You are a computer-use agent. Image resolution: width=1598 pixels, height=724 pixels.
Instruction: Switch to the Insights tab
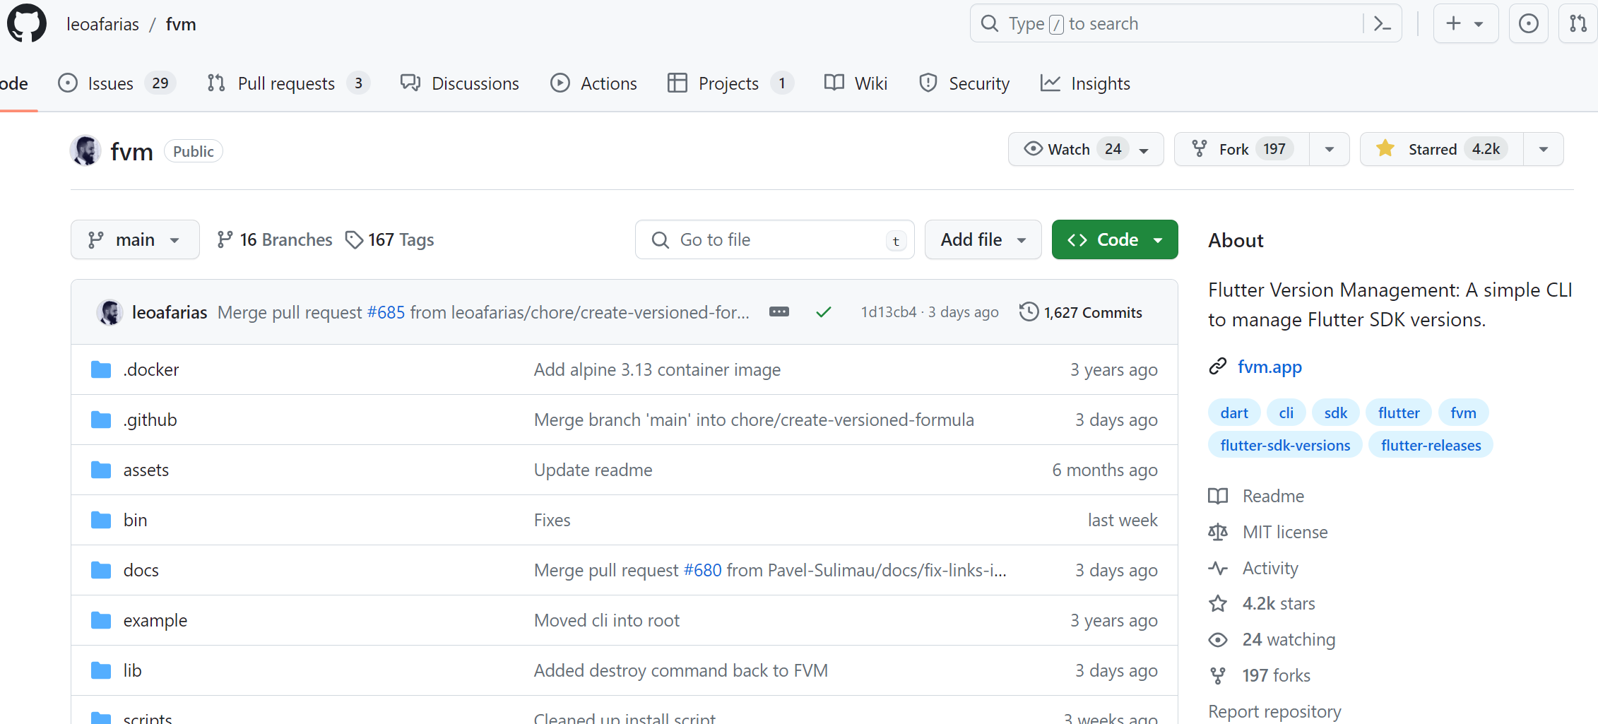click(1085, 83)
